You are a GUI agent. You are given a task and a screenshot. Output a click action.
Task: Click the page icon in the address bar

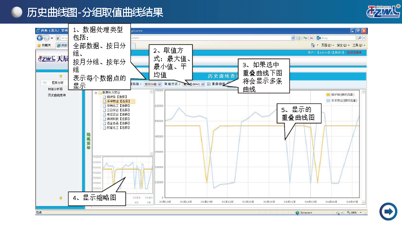(x=58, y=38)
